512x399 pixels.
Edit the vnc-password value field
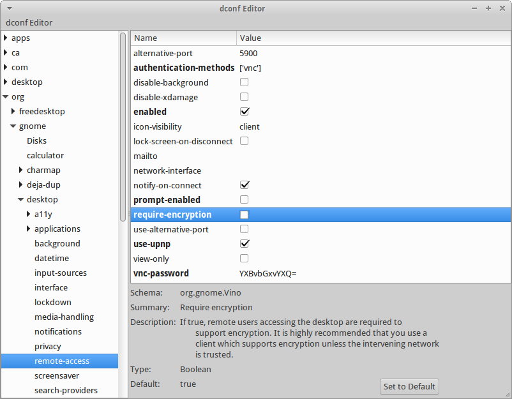pyautogui.click(x=268, y=273)
